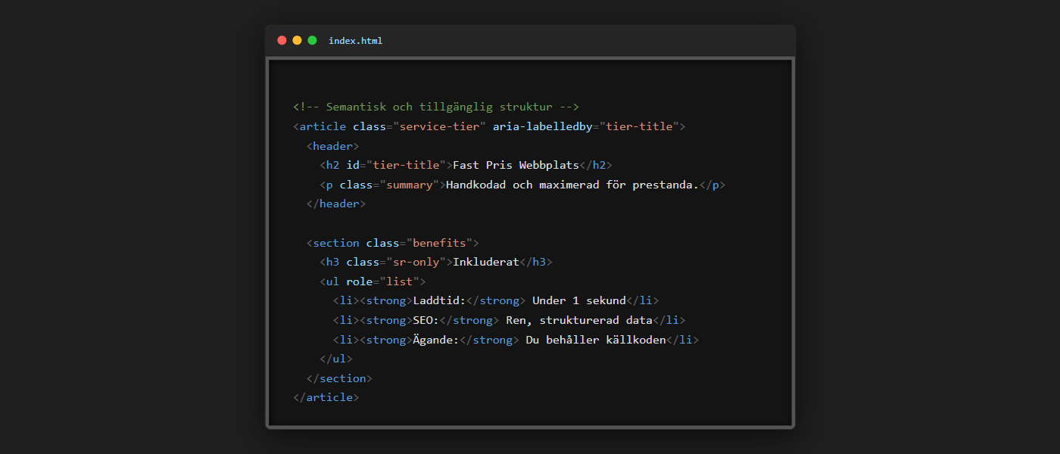
Task: Click the closing </ul> tag line
Action: (336, 359)
